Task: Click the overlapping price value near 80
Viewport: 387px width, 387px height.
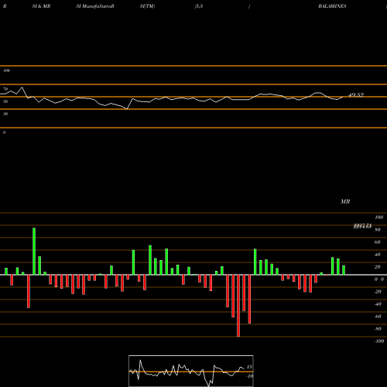Action: tap(362, 226)
